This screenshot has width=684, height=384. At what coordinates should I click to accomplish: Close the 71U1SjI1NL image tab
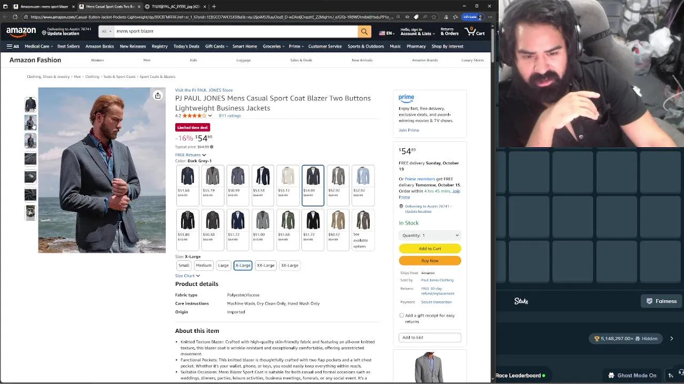click(x=204, y=6)
